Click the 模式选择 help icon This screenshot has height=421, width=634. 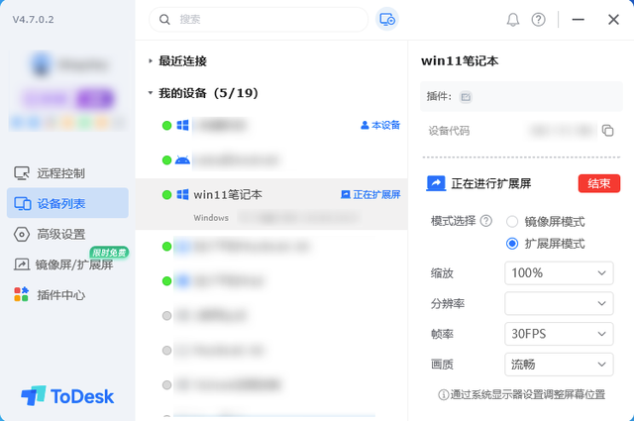click(x=486, y=221)
